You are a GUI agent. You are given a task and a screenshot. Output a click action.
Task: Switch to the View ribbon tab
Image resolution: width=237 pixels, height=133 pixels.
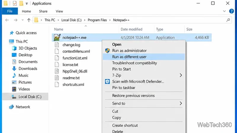(x=59, y=11)
